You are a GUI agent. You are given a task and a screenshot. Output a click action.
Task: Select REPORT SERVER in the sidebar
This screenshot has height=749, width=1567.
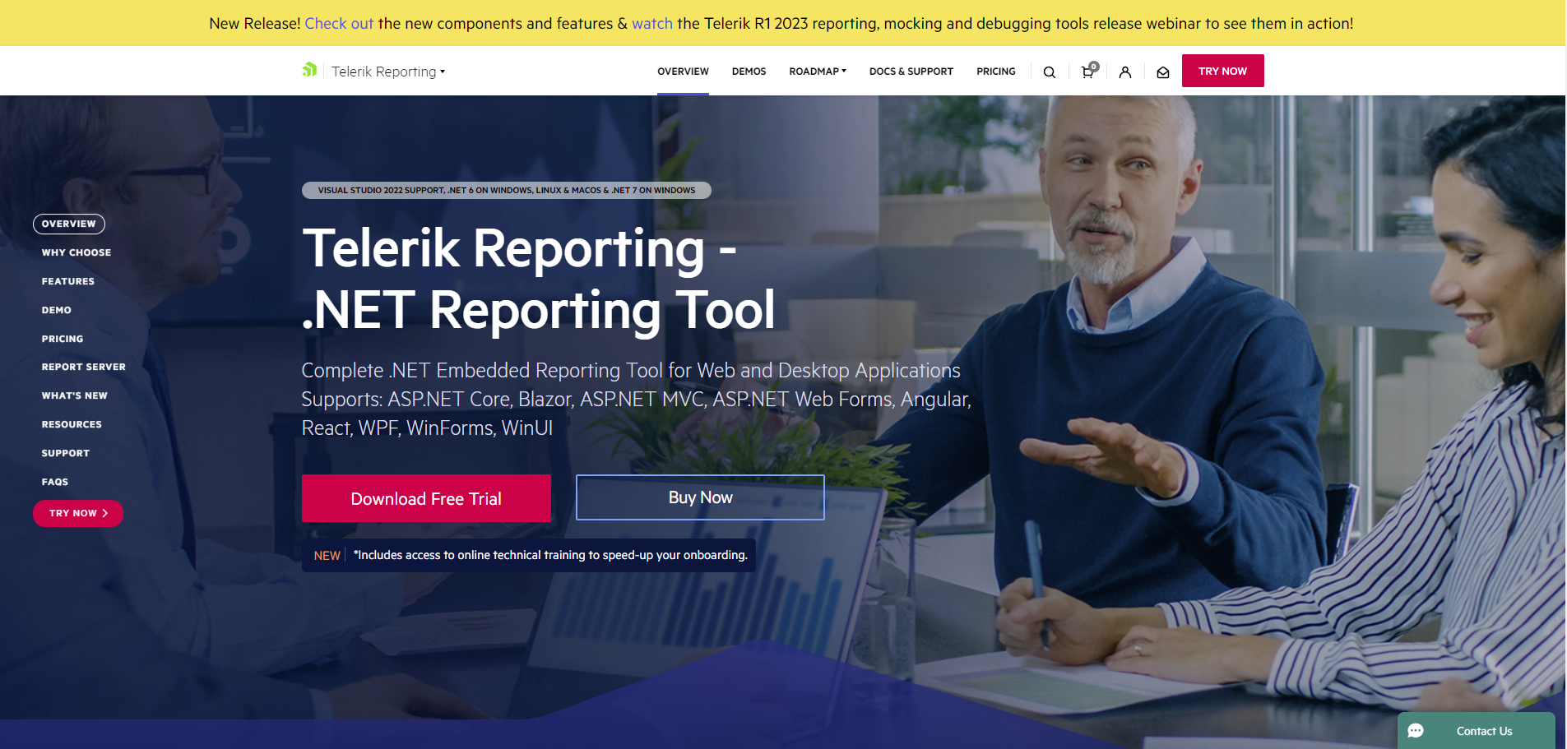click(83, 367)
